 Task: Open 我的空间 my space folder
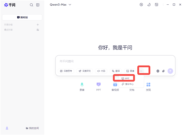click(32, 128)
